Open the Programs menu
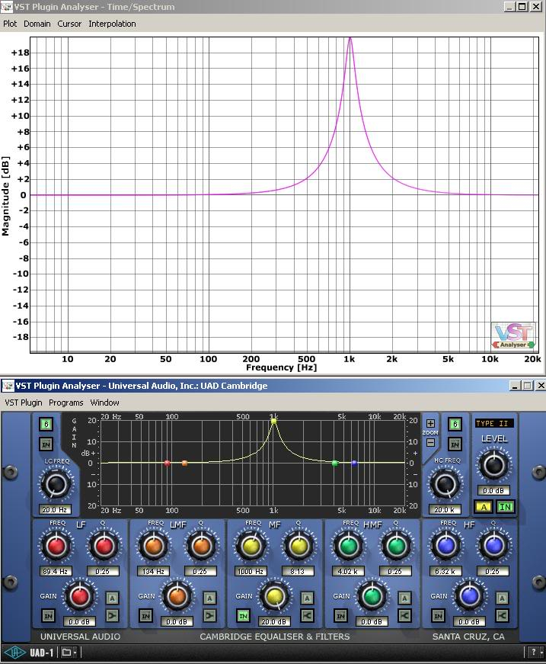 coord(66,403)
